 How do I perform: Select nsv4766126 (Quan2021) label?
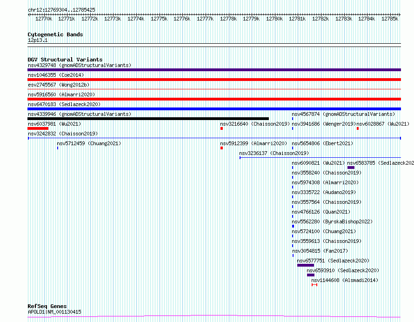coord(321,212)
